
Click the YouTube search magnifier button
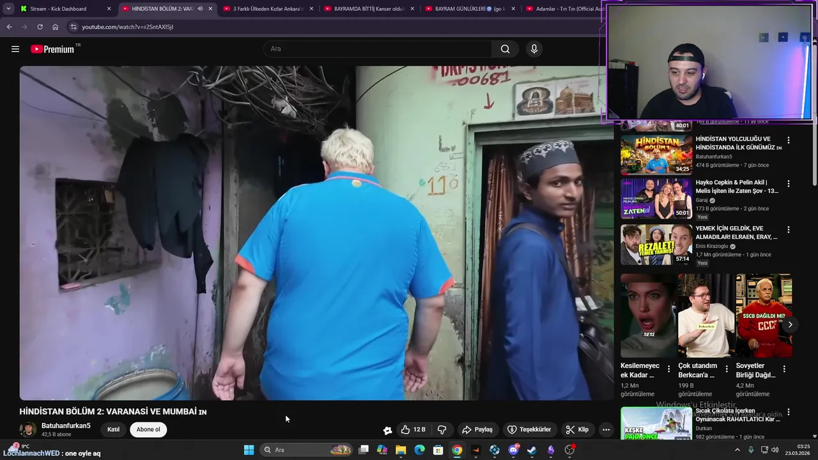(505, 49)
